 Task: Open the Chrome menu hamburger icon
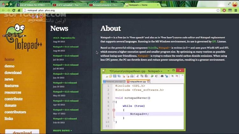click(x=236, y=10)
